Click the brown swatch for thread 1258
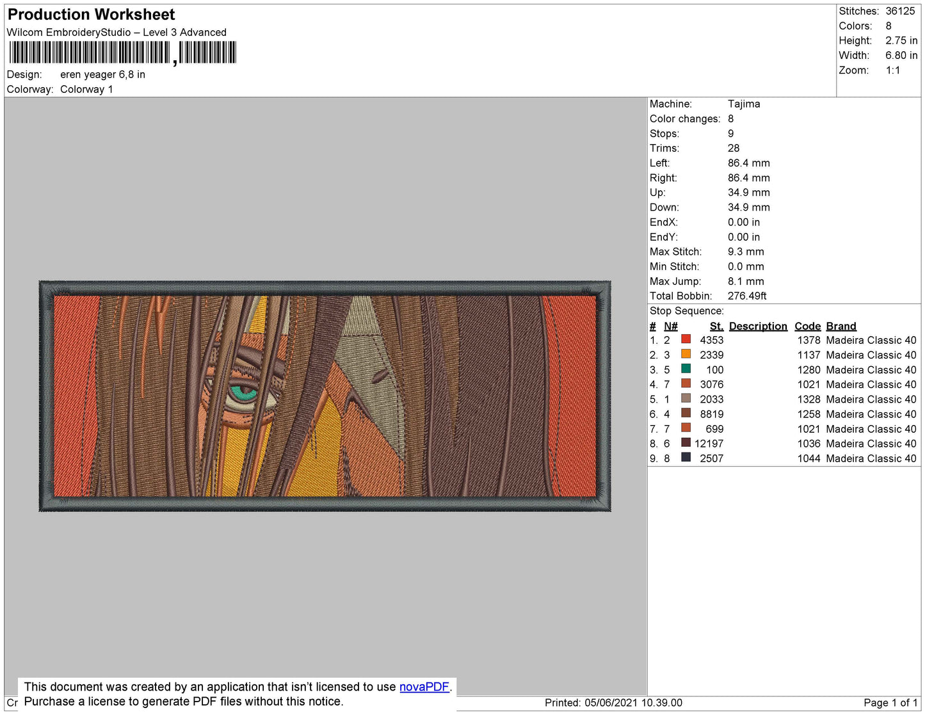The image size is (925, 715). coord(686,414)
